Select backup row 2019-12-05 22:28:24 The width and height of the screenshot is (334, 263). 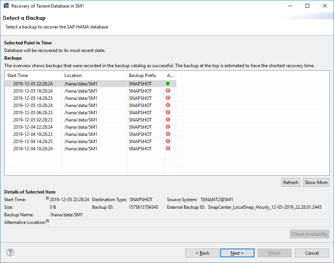point(91,84)
